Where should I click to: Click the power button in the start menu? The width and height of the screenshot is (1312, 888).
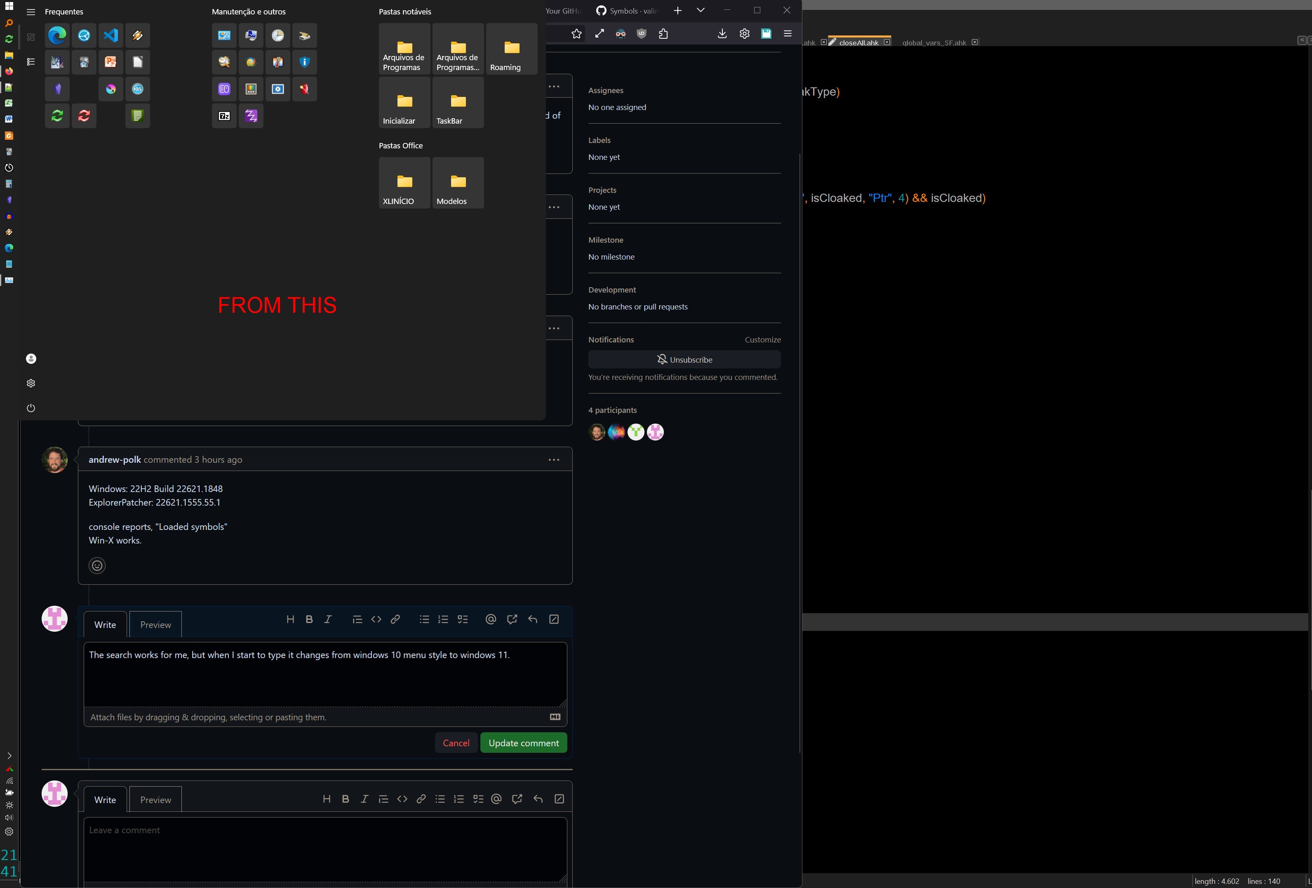tap(31, 408)
